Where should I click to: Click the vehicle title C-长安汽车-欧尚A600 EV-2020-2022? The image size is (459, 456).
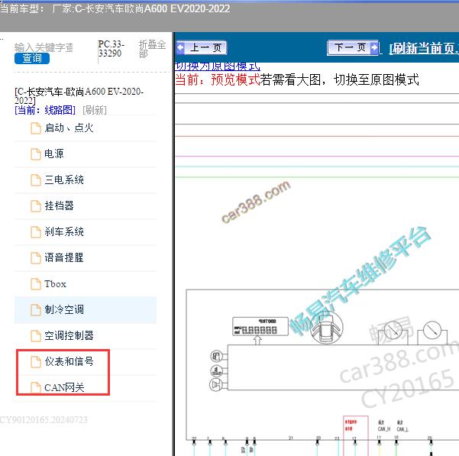(79, 95)
